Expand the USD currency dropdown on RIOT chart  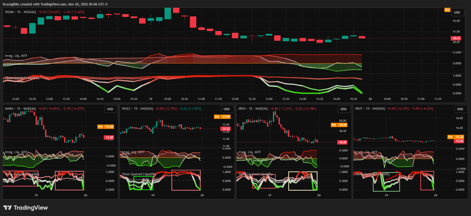tap(460, 109)
